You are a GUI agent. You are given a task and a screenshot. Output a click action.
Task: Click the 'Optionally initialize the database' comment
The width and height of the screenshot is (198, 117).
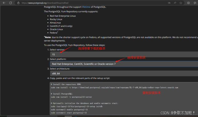click(84, 103)
